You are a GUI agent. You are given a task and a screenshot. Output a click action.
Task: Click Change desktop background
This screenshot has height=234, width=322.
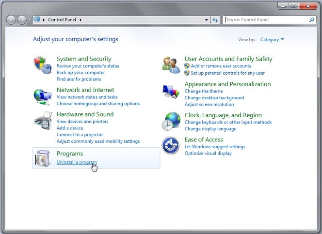[x=214, y=98]
